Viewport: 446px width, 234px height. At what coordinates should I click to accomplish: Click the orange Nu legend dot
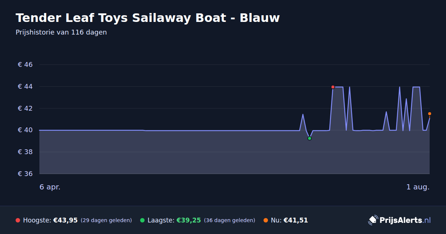click(x=266, y=220)
